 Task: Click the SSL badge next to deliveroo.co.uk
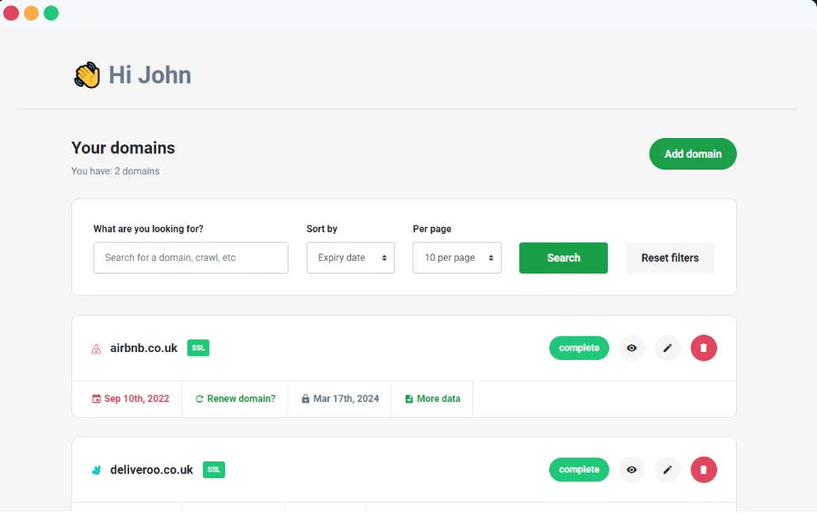[214, 469]
